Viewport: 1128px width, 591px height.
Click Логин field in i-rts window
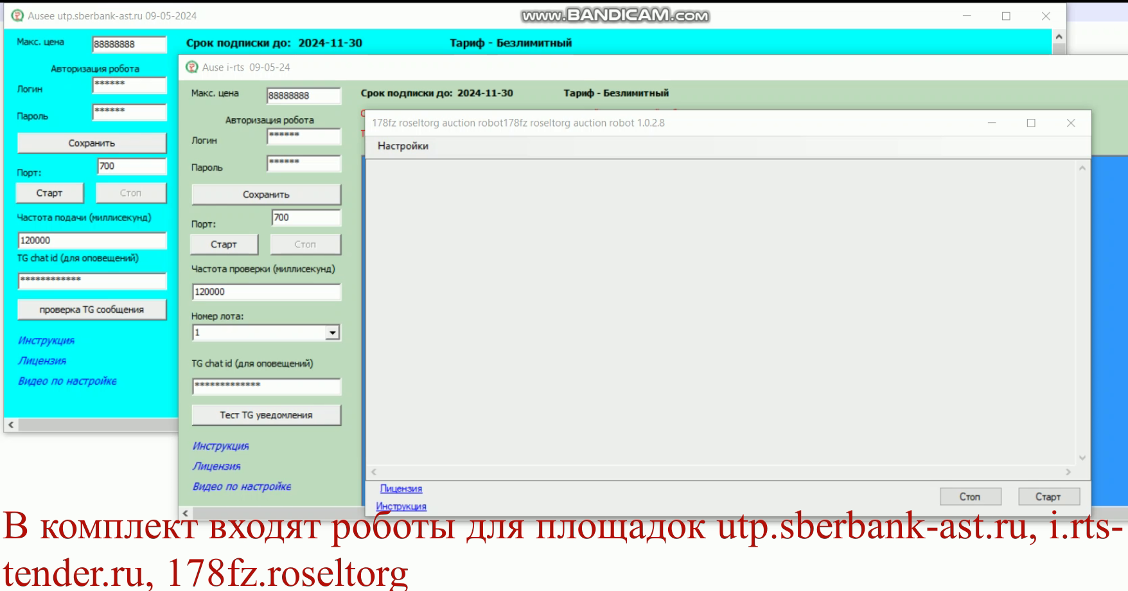[x=304, y=136]
